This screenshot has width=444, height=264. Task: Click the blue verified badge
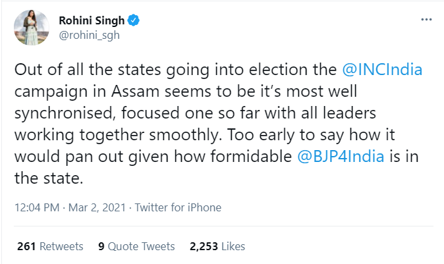pyautogui.click(x=134, y=21)
